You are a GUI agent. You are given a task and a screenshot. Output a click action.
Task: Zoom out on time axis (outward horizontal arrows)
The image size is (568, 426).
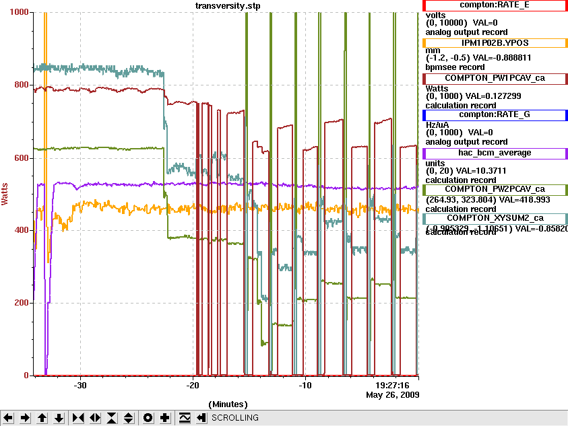click(x=95, y=418)
